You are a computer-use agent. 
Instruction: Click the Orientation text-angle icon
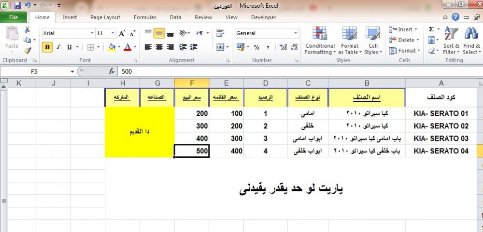click(x=183, y=33)
